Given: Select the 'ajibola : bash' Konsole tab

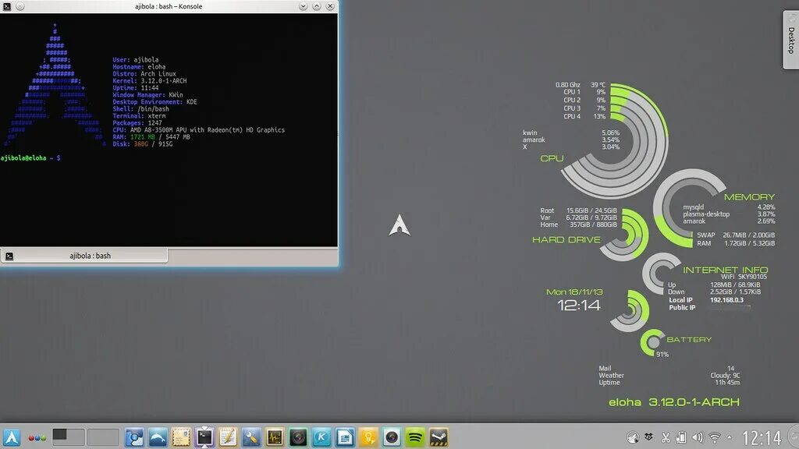Looking at the screenshot, I should coord(84,256).
